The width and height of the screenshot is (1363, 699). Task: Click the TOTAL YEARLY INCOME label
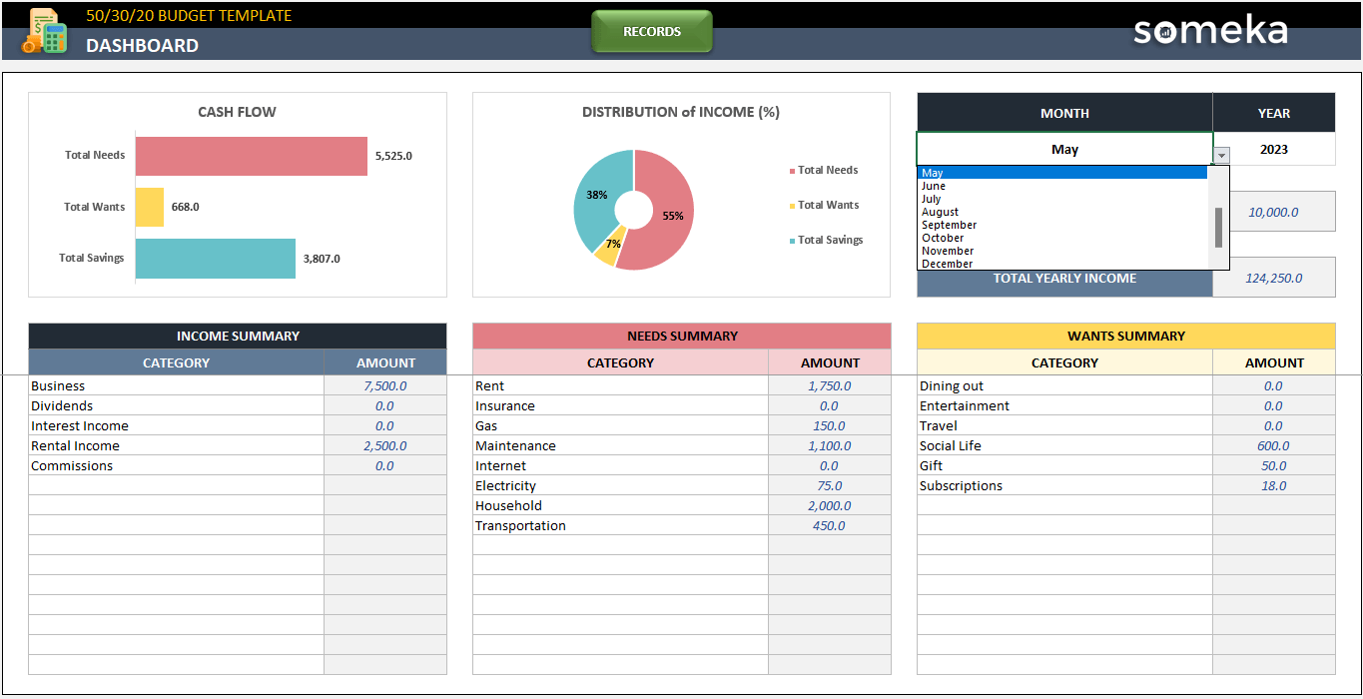[1064, 279]
